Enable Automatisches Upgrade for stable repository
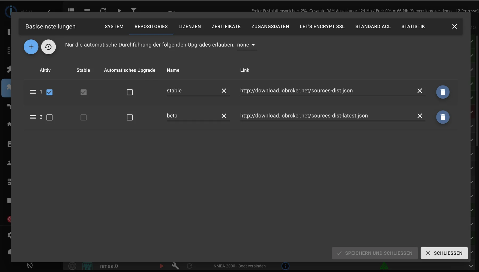This screenshot has height=272, width=479. click(130, 92)
